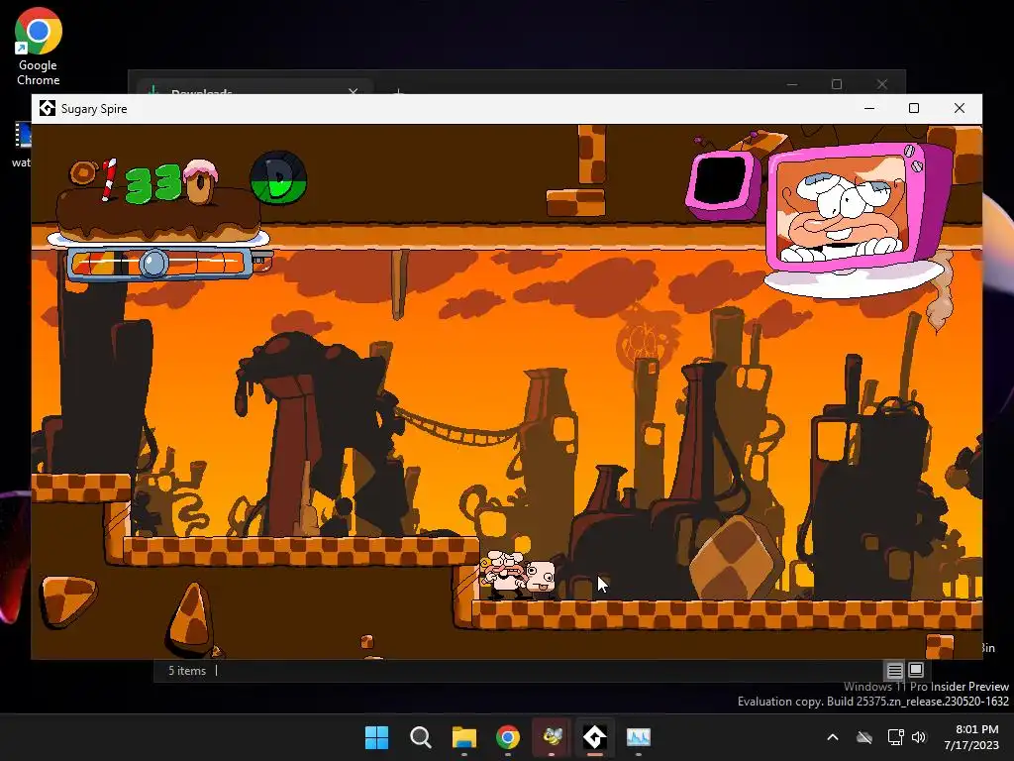1014x761 pixels.
Task: Switch to the bee icon taskbar app
Action: point(552,737)
